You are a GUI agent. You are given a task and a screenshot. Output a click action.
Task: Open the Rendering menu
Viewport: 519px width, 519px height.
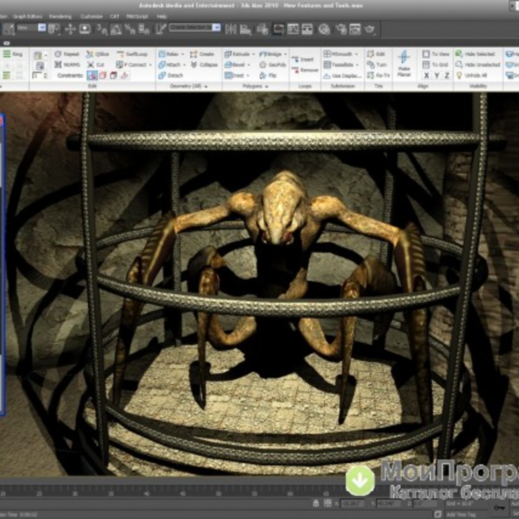click(x=61, y=16)
